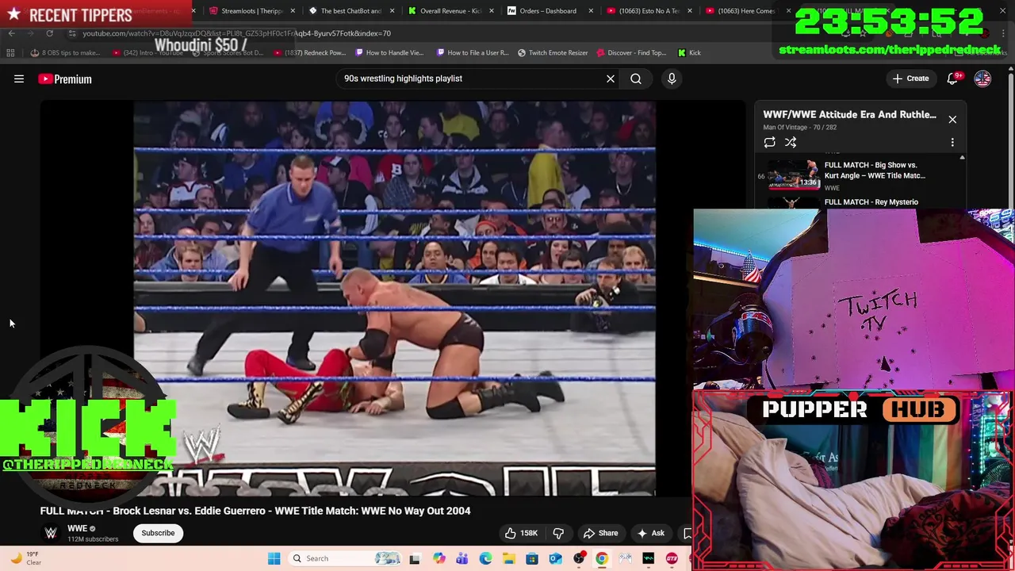Open the Twitch Emote Resizer bookmark
The width and height of the screenshot is (1015, 571).
click(x=553, y=52)
